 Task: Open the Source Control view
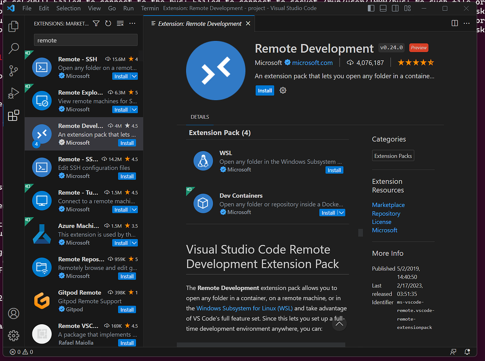13,70
